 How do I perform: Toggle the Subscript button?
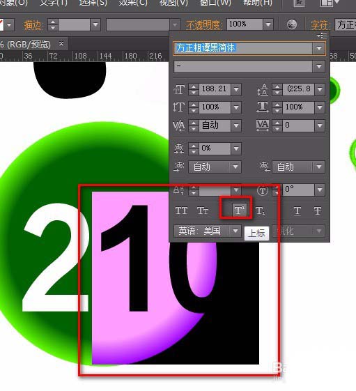261,210
